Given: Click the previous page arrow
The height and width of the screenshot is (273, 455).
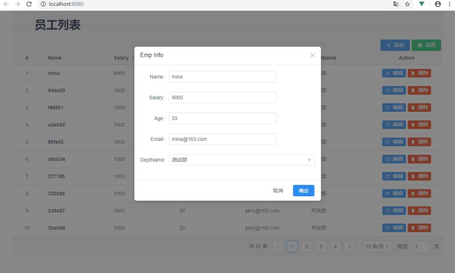Looking at the screenshot, I should tap(278, 247).
